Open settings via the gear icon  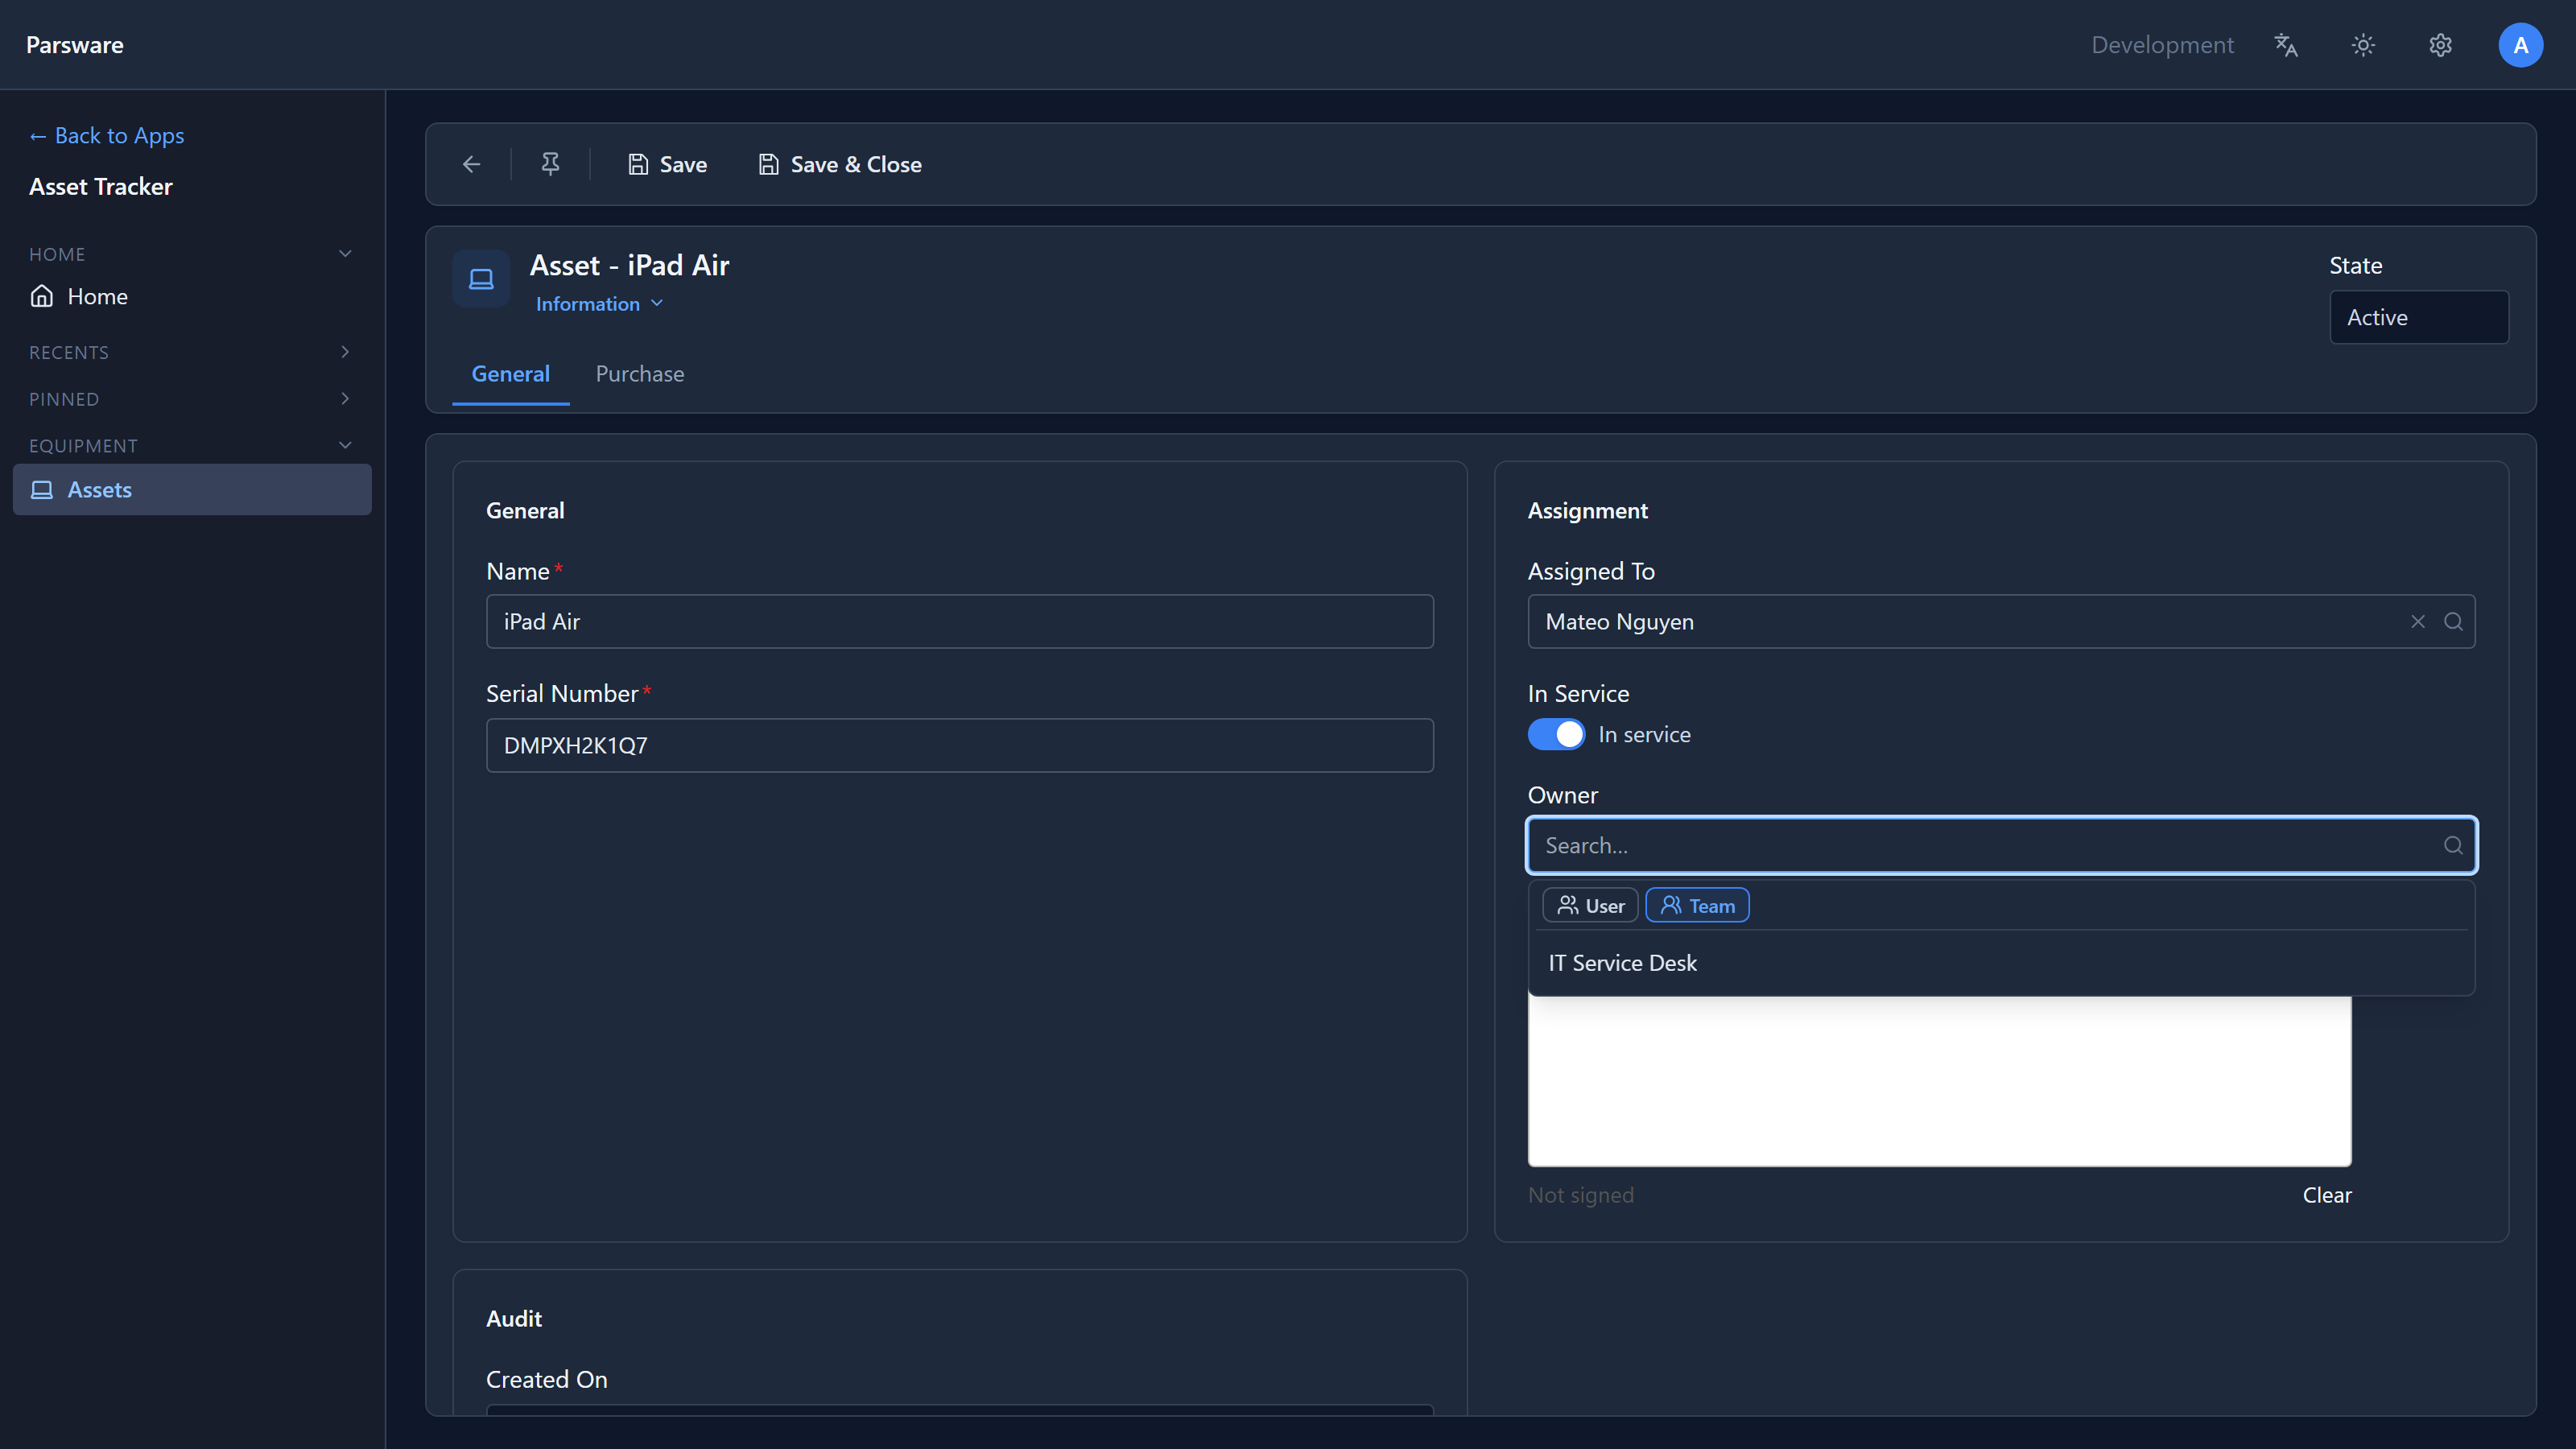point(2440,45)
